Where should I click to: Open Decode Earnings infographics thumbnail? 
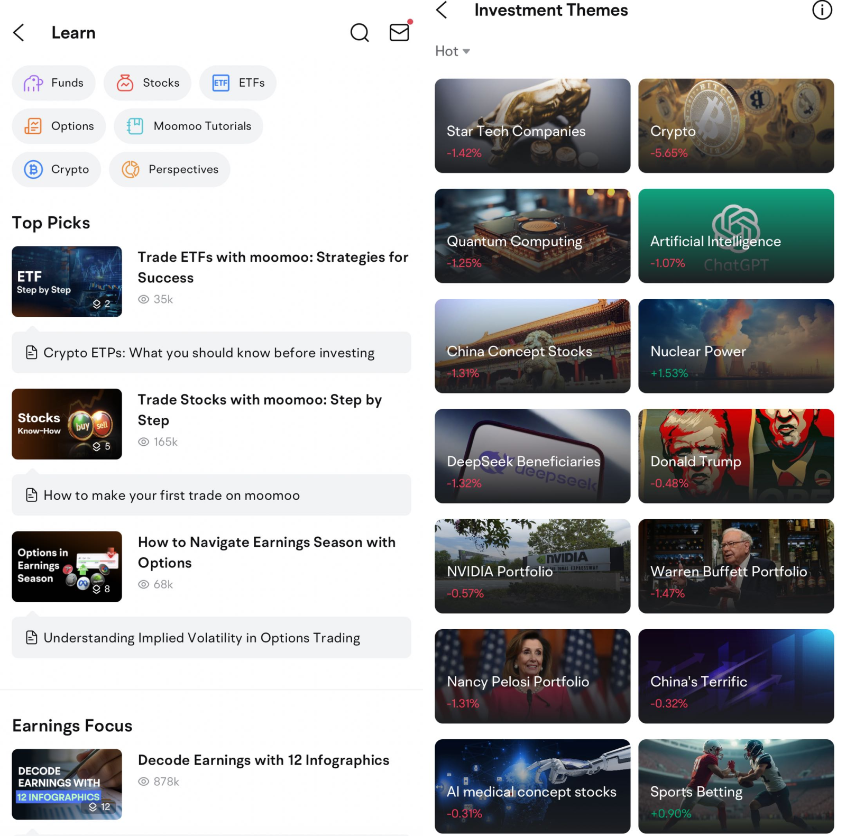pos(67,785)
